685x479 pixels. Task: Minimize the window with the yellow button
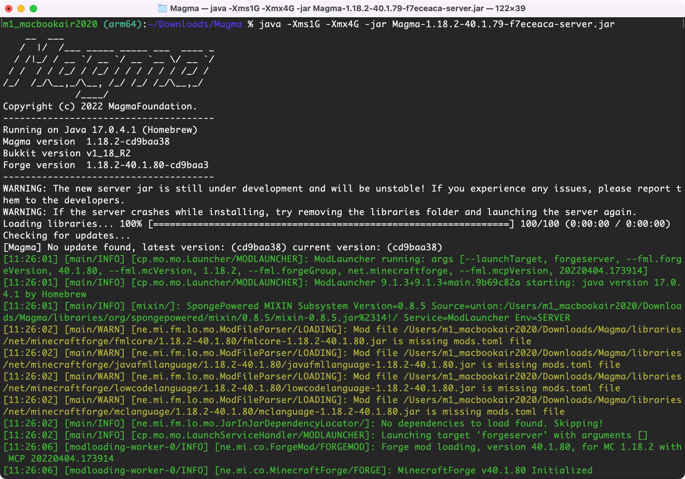(21, 9)
